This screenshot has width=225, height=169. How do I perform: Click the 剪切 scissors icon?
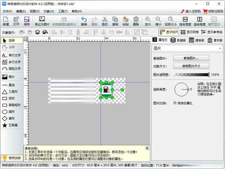point(105,21)
